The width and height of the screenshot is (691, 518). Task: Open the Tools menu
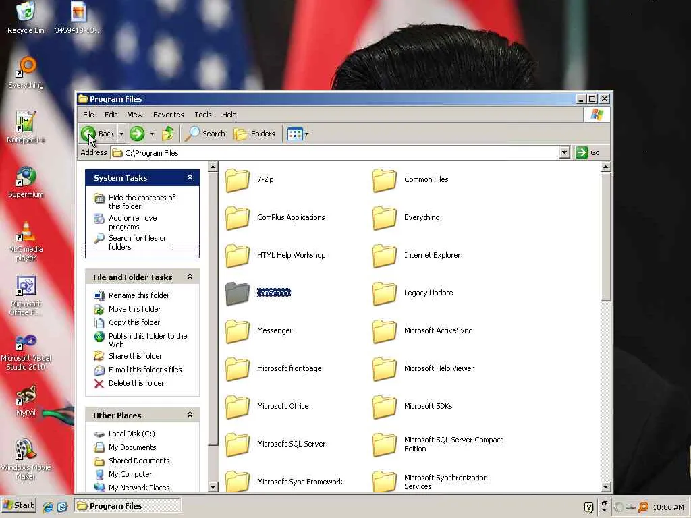click(203, 115)
